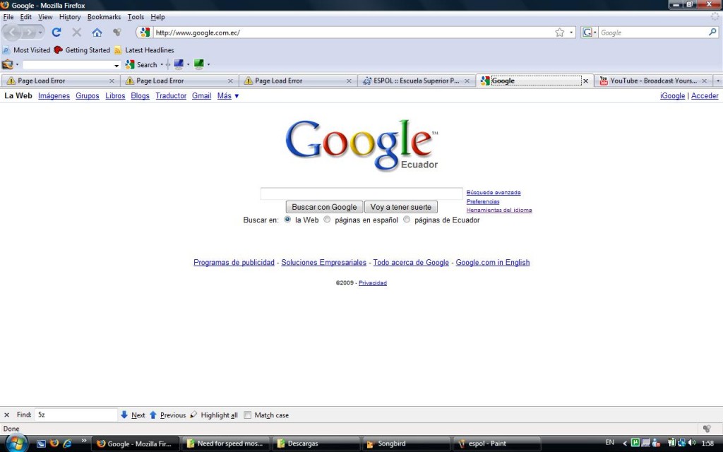The height and width of the screenshot is (452, 723).
Task: Click the Stop loading X icon
Action: [76, 32]
